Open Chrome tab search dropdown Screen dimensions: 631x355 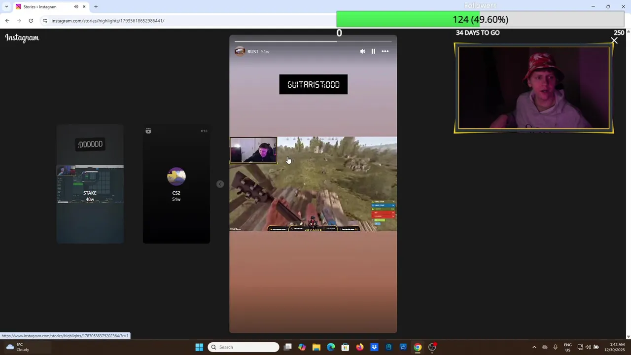6,6
